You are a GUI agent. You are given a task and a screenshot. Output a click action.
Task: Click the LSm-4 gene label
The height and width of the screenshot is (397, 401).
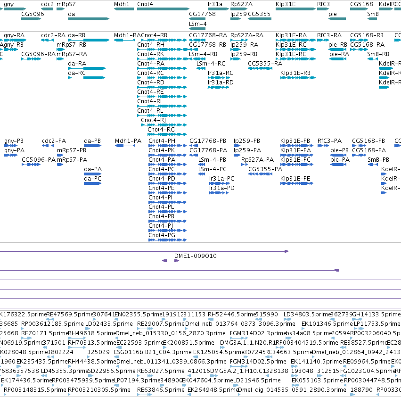tap(198, 24)
